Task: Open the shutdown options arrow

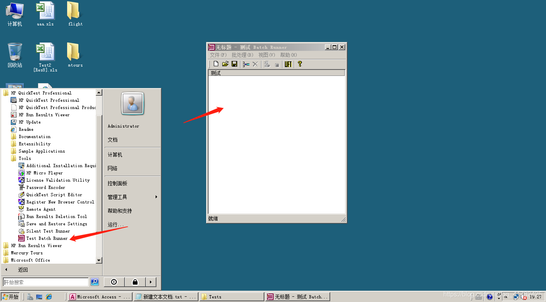Action: point(151,282)
